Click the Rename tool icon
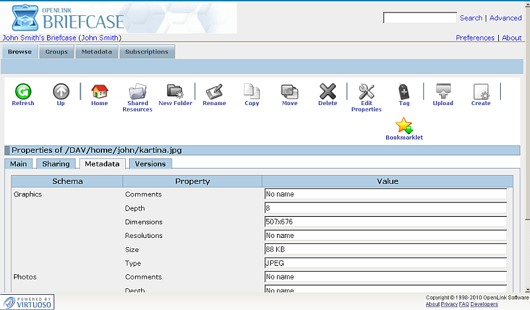This screenshot has height=310, width=530. [x=214, y=91]
